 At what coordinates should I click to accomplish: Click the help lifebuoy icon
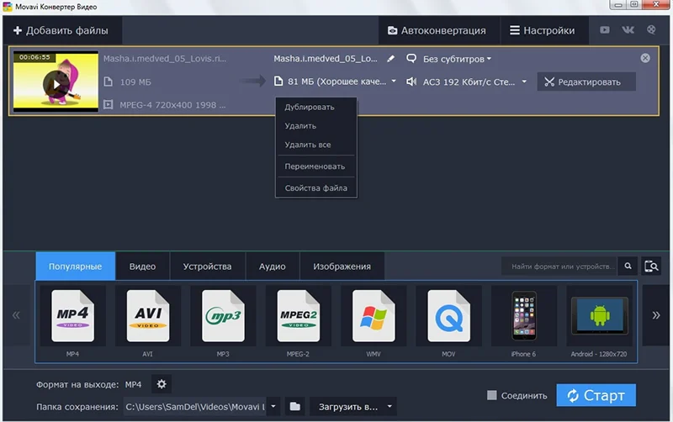pyautogui.click(x=651, y=29)
